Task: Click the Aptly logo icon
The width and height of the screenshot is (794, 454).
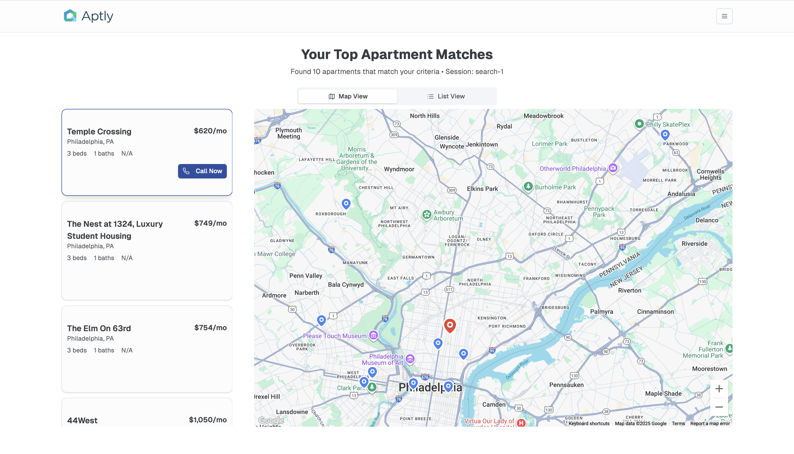Action: [x=70, y=15]
